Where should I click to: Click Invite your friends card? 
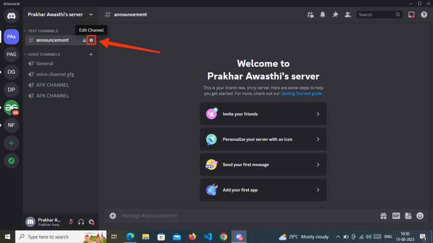pos(263,114)
